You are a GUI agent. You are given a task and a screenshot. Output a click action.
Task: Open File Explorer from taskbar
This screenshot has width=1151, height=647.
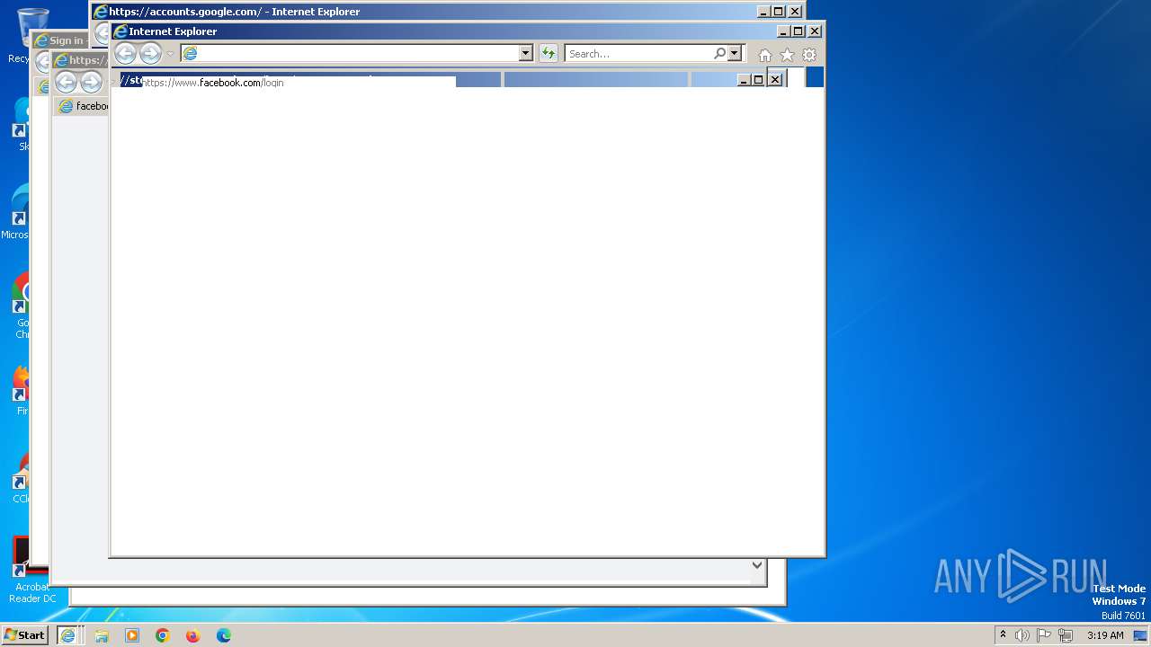[x=102, y=635]
